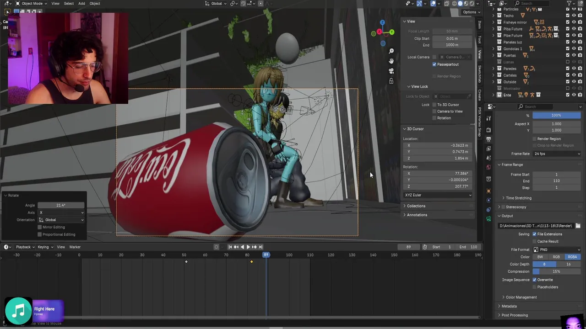Expand the Annotations panel
The height and width of the screenshot is (329, 586).
coord(416,215)
